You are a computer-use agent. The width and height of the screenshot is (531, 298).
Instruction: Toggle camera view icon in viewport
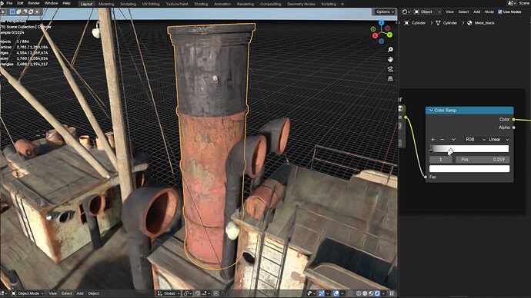390,69
